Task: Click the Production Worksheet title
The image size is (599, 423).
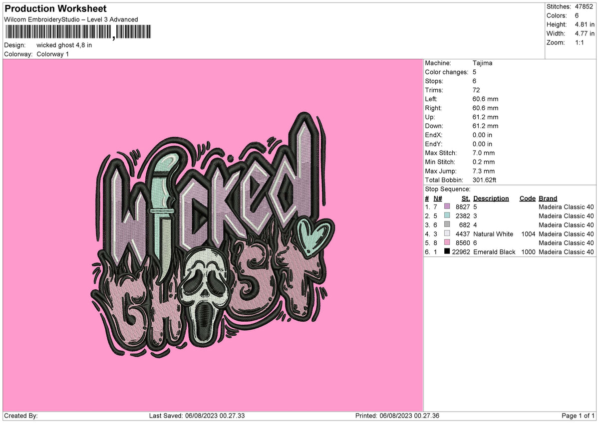Action: click(55, 9)
